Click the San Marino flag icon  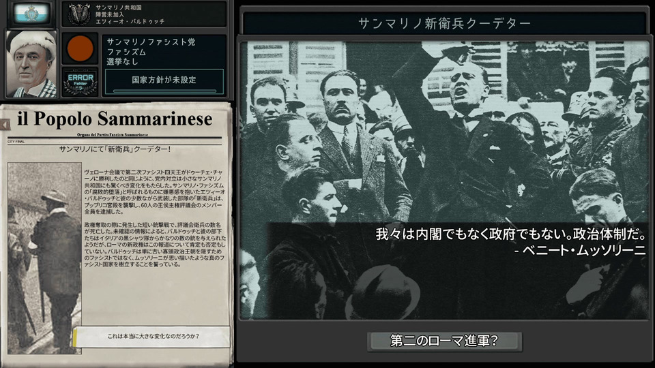click(x=32, y=14)
